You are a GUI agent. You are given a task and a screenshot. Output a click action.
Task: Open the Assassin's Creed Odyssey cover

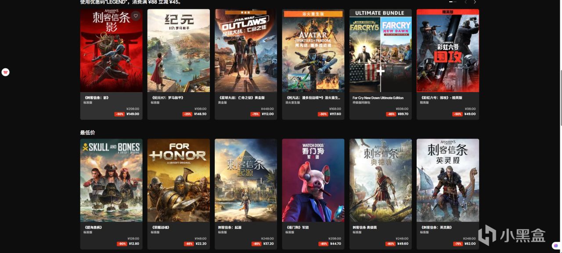coord(381,180)
